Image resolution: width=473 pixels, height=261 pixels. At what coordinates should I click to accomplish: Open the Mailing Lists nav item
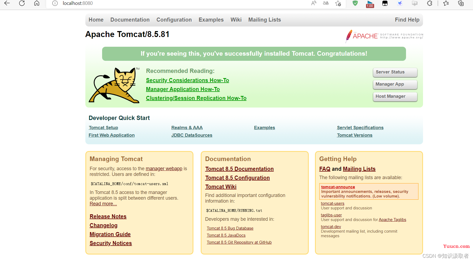264,20
